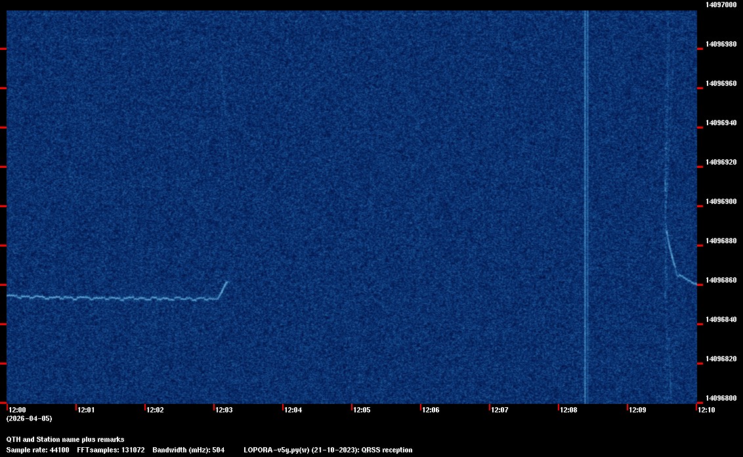Click the 12:01 time axis label

[x=86, y=410]
